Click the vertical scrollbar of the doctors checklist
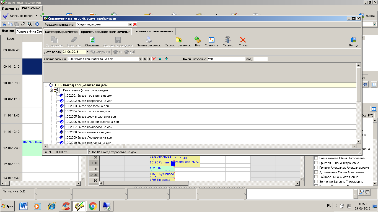This screenshot has width=378, height=212. [374, 152]
